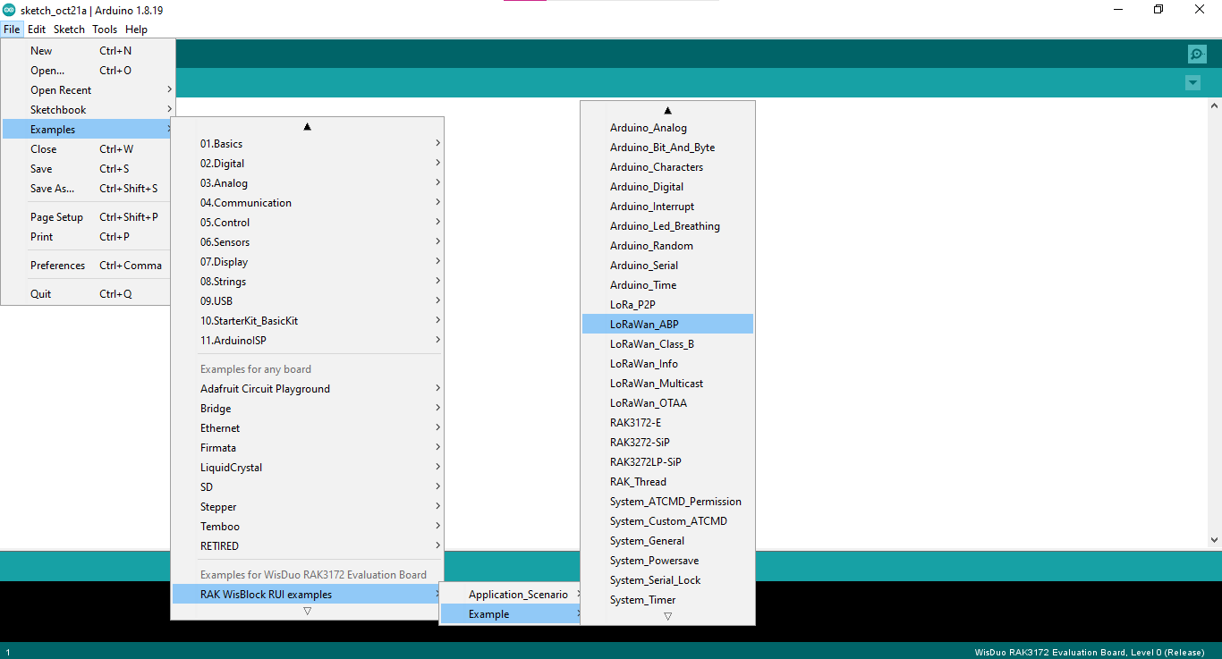1222x659 pixels.
Task: Open the Tools menu
Action: click(105, 30)
